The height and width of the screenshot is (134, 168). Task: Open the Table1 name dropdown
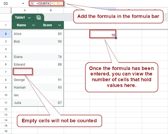[29, 18]
